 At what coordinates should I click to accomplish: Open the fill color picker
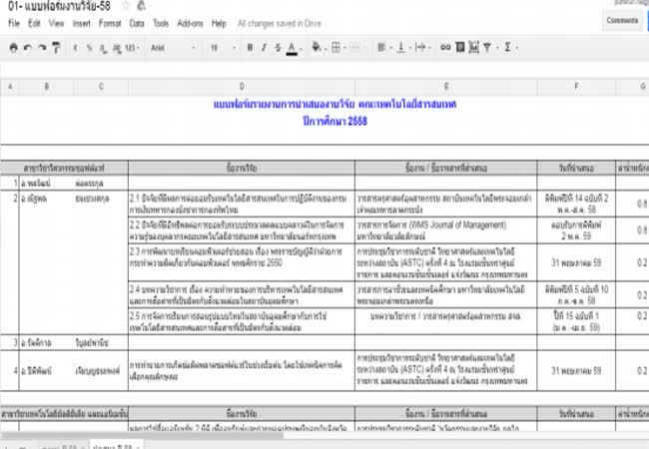[319, 48]
